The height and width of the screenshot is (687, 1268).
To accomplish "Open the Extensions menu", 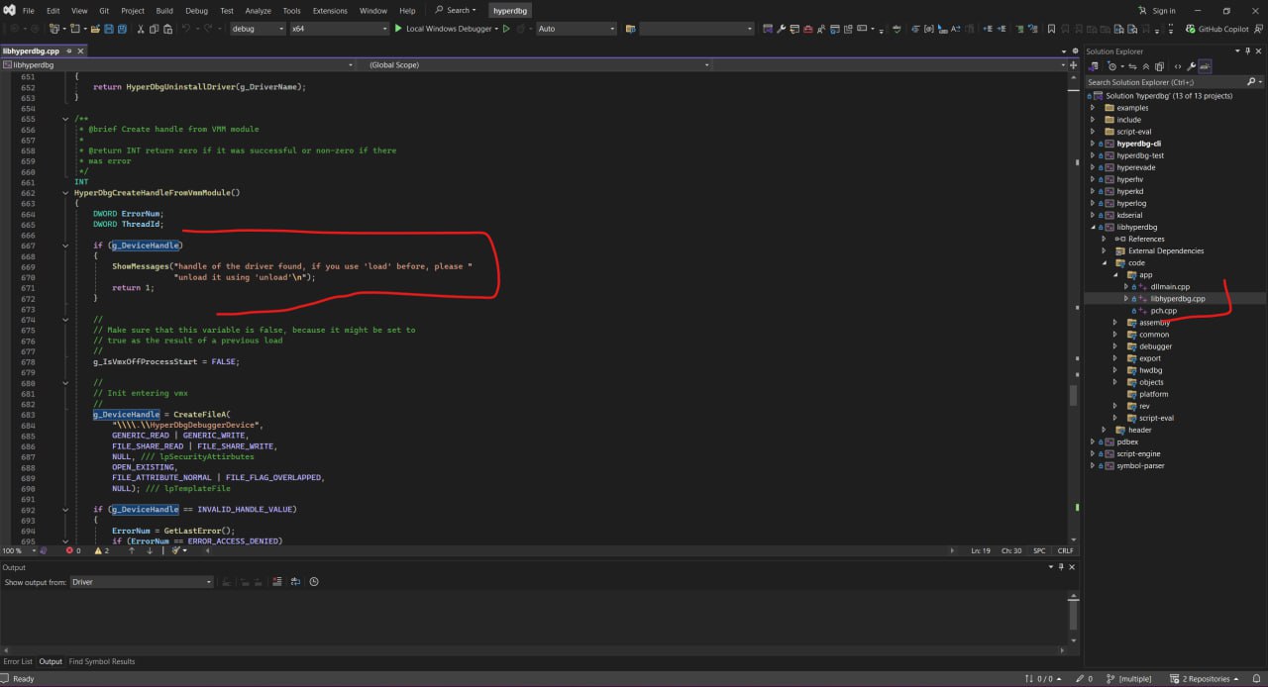I will [x=330, y=11].
